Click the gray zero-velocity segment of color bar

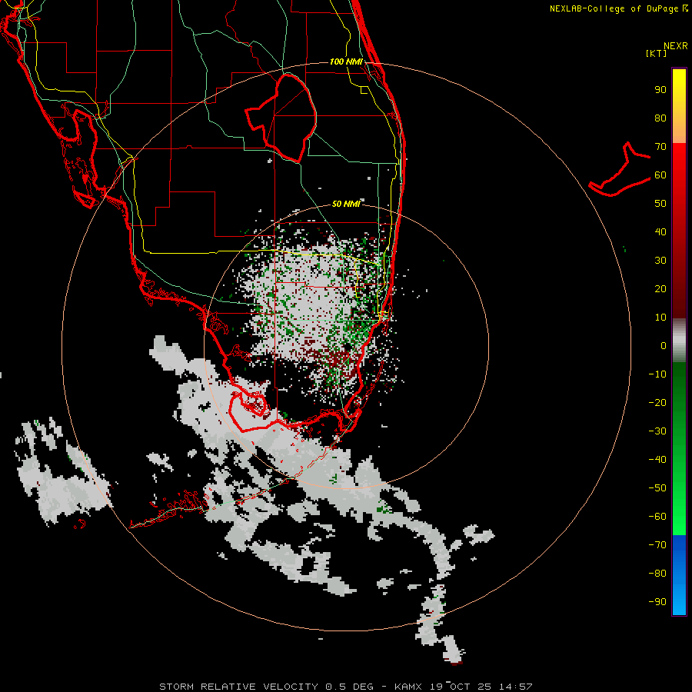click(x=679, y=341)
